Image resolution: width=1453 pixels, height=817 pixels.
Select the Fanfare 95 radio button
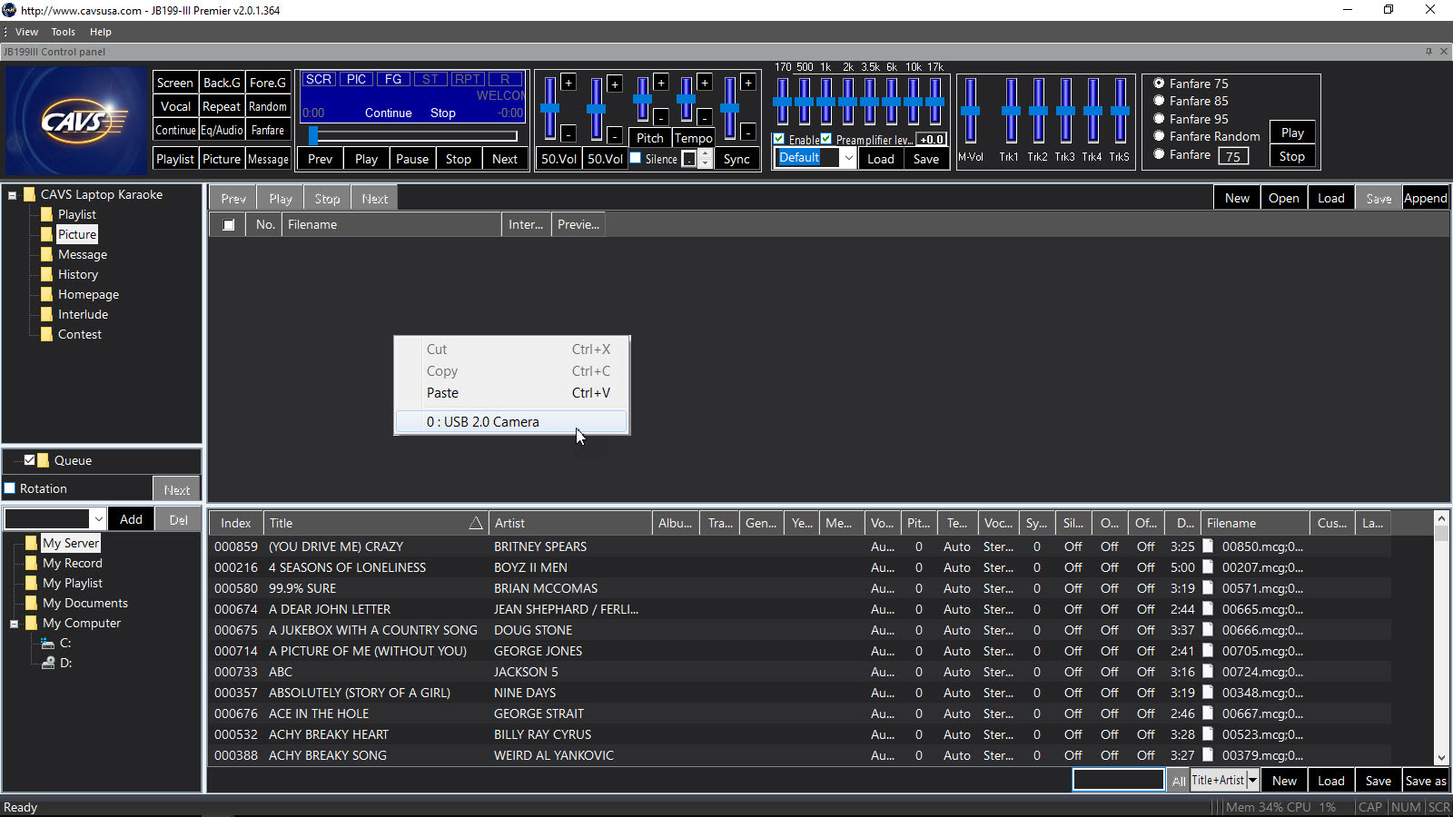pyautogui.click(x=1159, y=119)
